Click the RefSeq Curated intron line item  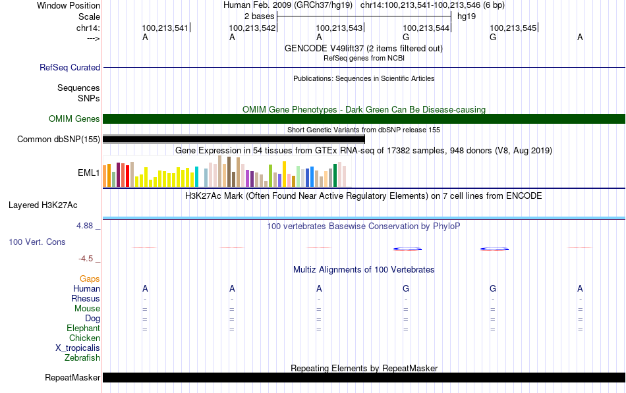pos(364,67)
